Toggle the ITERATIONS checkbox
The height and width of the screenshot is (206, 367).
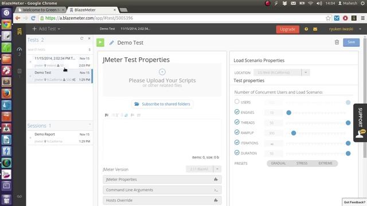(x=237, y=142)
